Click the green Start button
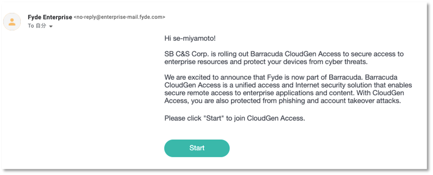Viewport: 433px width, 175px height. [x=197, y=148]
